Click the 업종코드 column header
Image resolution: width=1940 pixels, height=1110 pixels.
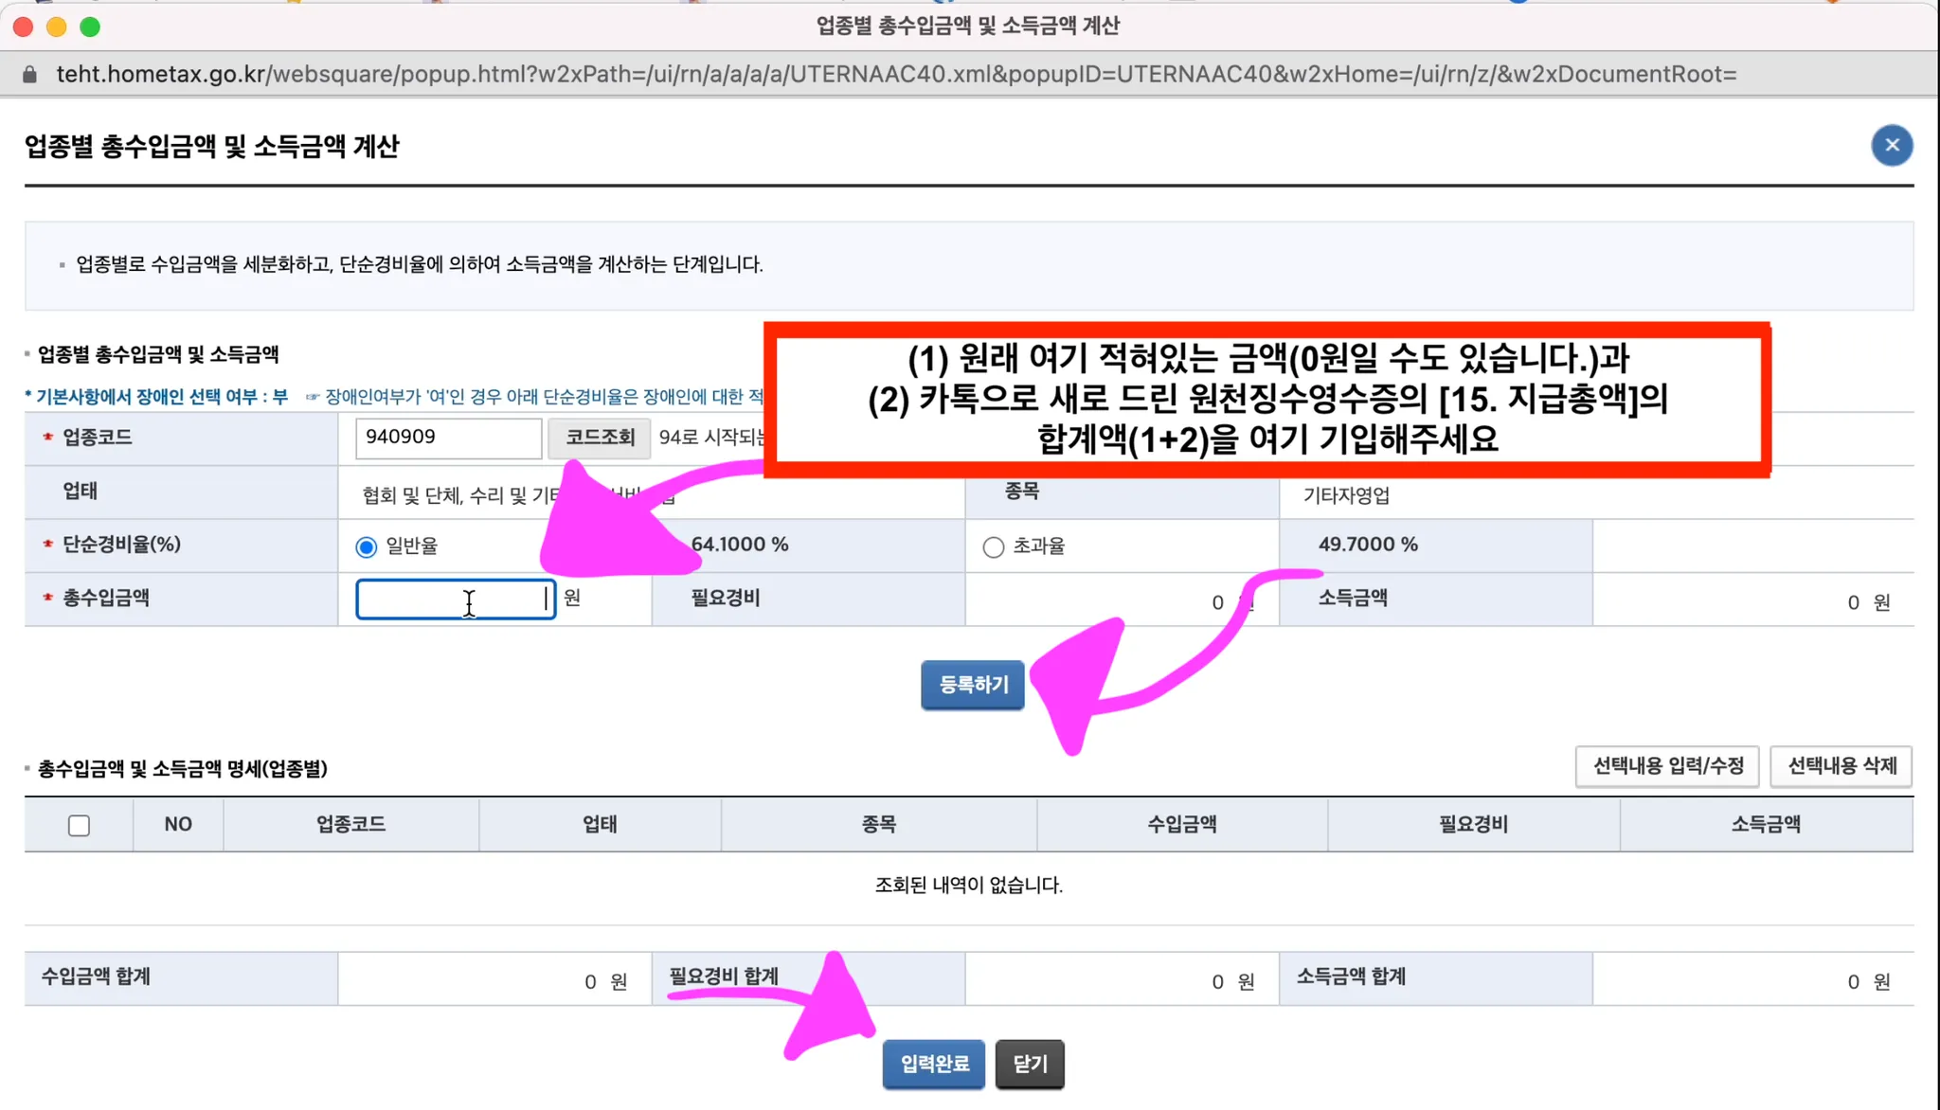click(x=350, y=825)
